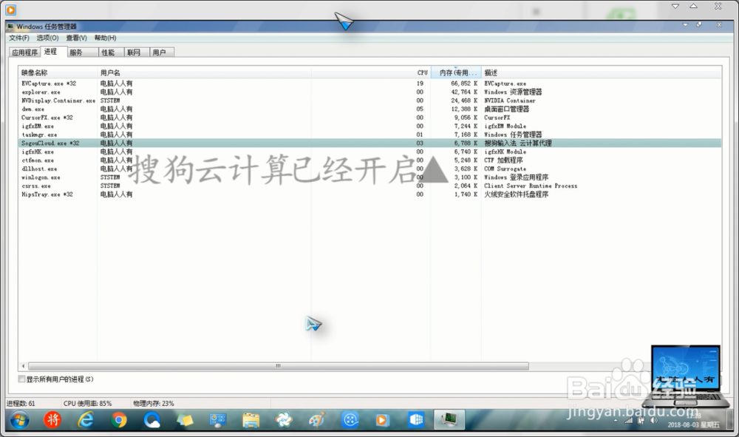Open the 查看(V) menu
Image resolution: width=739 pixels, height=437 pixels.
[76, 38]
